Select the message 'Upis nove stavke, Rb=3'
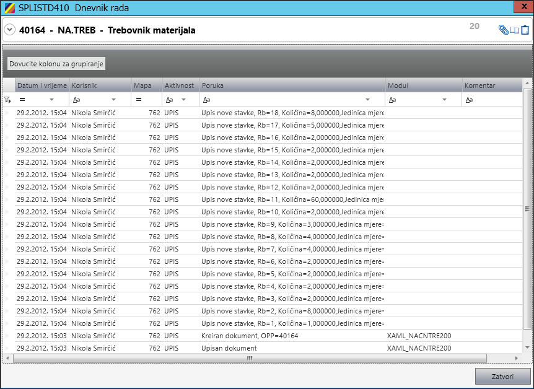534x389 pixels. coord(292,299)
